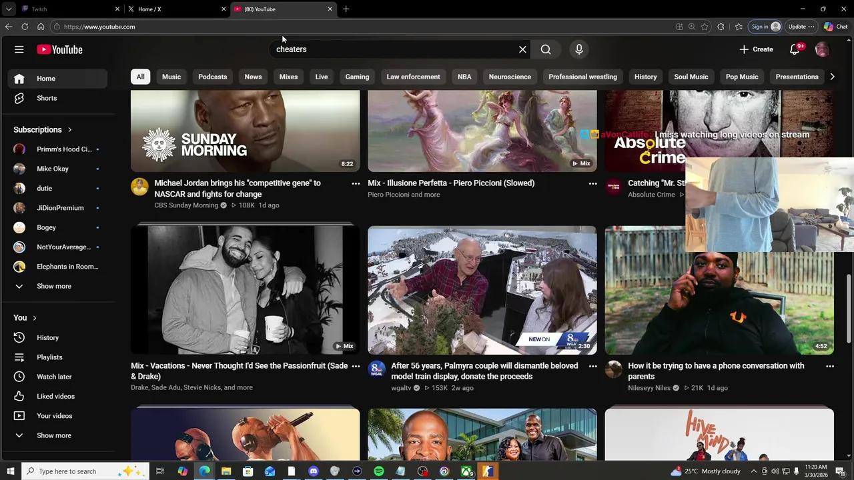Open Spotify from the taskbar
The width and height of the screenshot is (854, 480).
point(379,471)
